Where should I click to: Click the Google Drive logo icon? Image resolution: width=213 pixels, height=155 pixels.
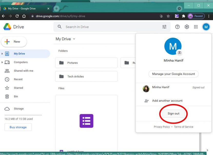[7, 27]
